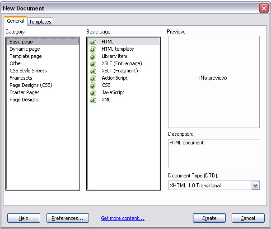This screenshot has width=271, height=229.
Task: Open the General tab
Action: click(x=15, y=21)
